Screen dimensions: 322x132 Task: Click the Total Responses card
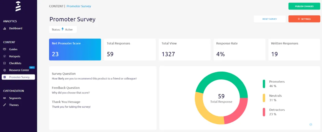tap(130, 49)
